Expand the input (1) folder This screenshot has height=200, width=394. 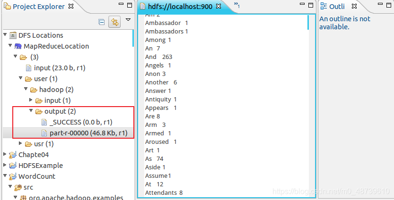click(31, 100)
